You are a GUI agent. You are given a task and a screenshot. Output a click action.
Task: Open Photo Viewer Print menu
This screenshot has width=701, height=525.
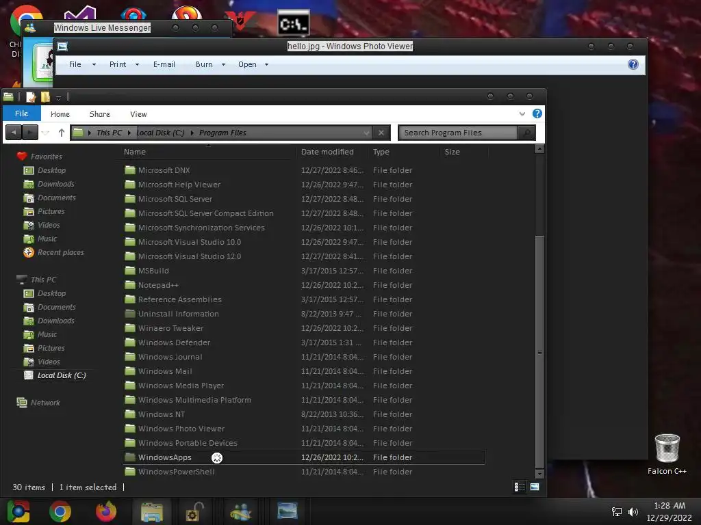coord(118,64)
